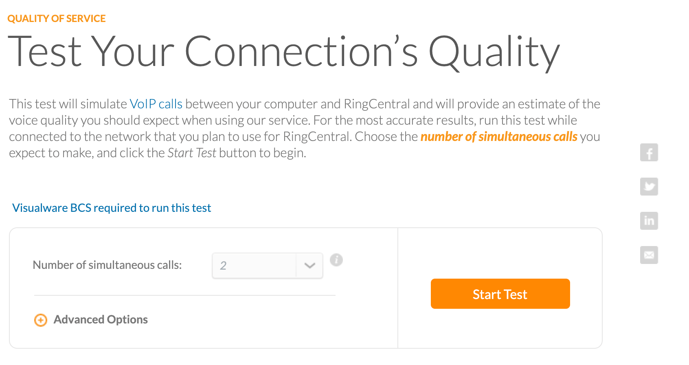Open 'Visualware BCS required to run this test' link

(112, 208)
